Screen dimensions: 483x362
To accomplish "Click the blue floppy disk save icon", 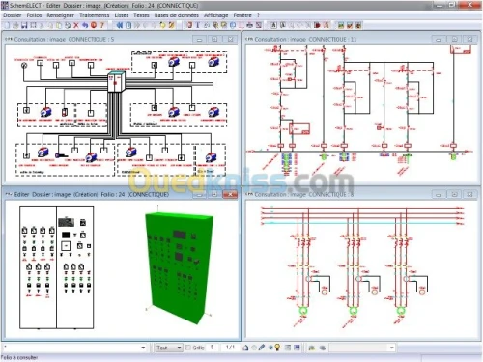I will (x=24, y=25).
